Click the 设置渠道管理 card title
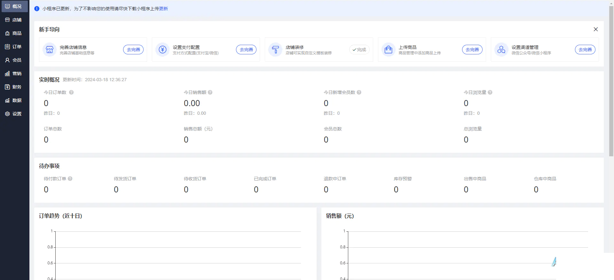Screen dimensions: 614x280 coord(525,47)
